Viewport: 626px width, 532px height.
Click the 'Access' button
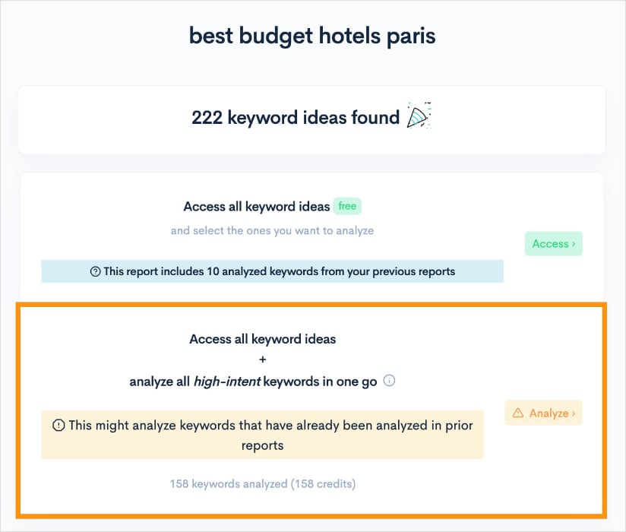[553, 243]
